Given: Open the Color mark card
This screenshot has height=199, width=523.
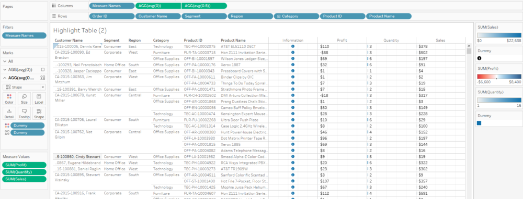Looking at the screenshot, I should click(9, 98).
